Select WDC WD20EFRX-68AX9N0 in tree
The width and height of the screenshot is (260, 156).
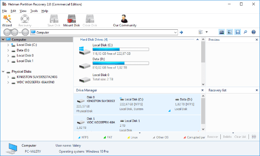point(35,82)
